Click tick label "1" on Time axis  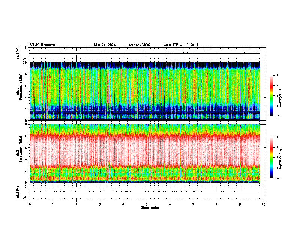click(x=53, y=204)
